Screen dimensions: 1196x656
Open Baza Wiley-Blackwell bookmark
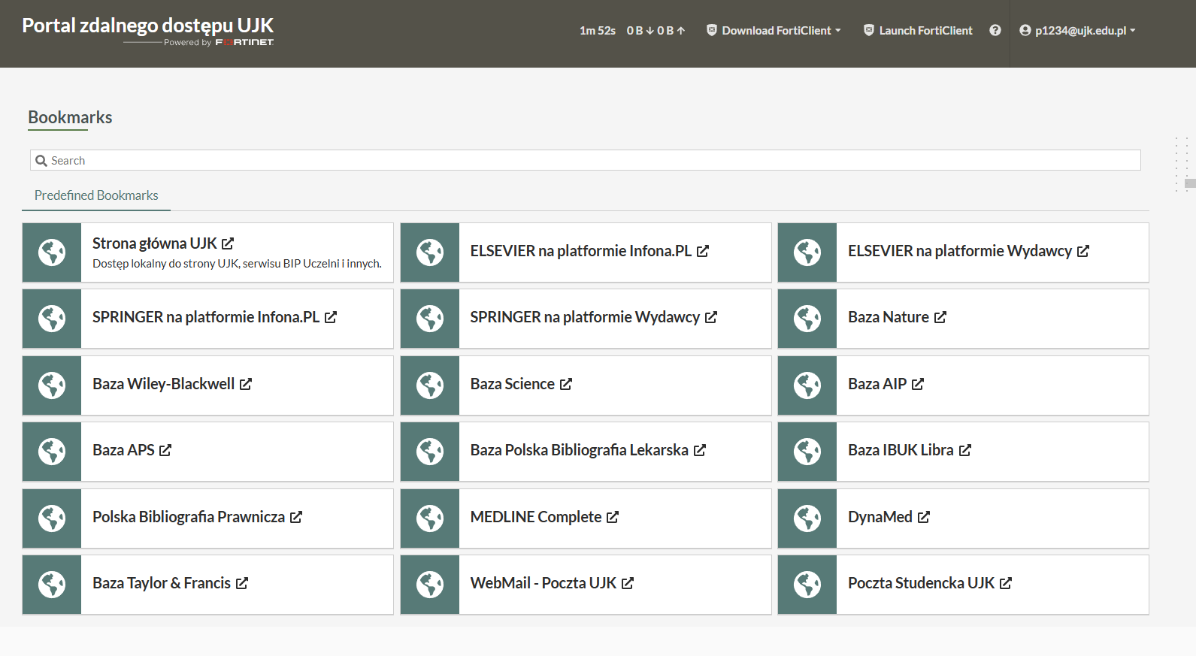coord(163,384)
